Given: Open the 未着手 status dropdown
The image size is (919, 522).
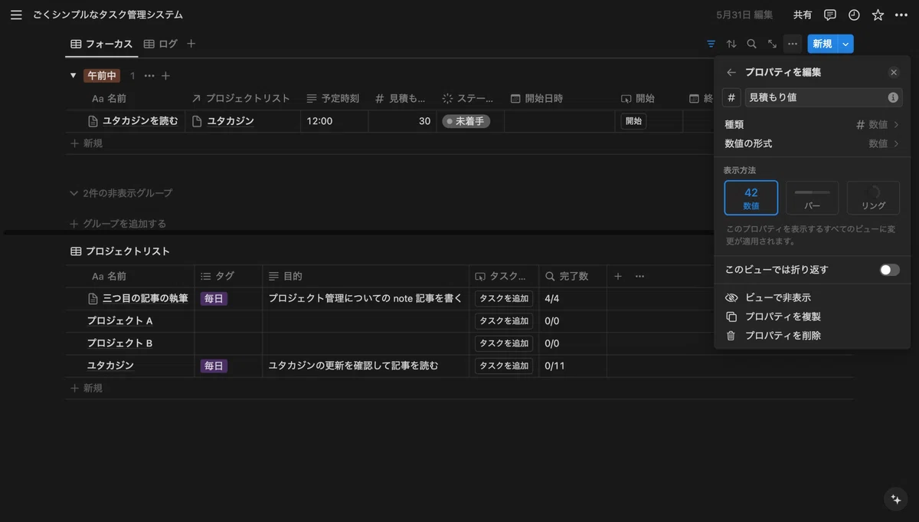Looking at the screenshot, I should click(466, 121).
